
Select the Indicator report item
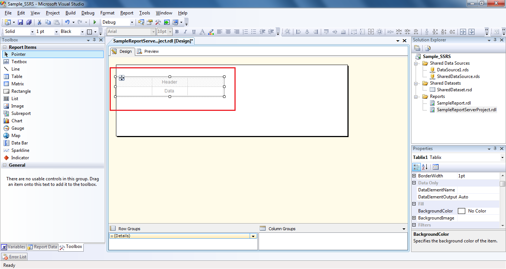point(53,158)
